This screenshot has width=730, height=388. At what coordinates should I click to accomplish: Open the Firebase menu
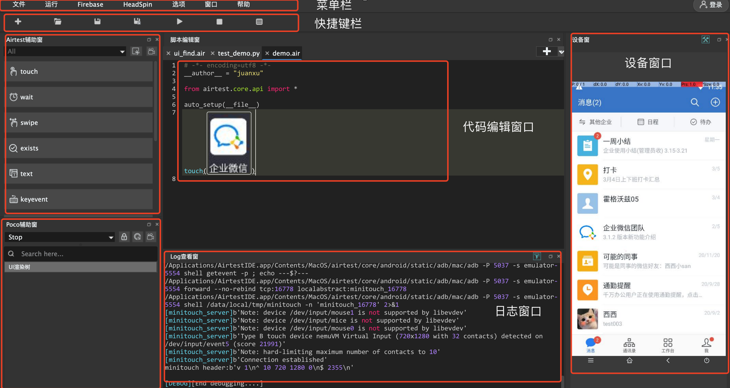click(x=90, y=5)
